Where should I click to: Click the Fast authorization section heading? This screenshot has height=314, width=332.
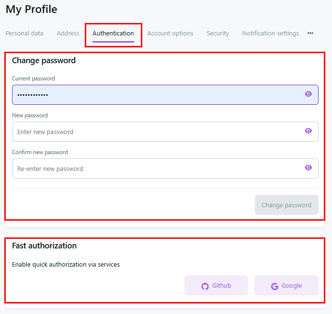click(44, 246)
